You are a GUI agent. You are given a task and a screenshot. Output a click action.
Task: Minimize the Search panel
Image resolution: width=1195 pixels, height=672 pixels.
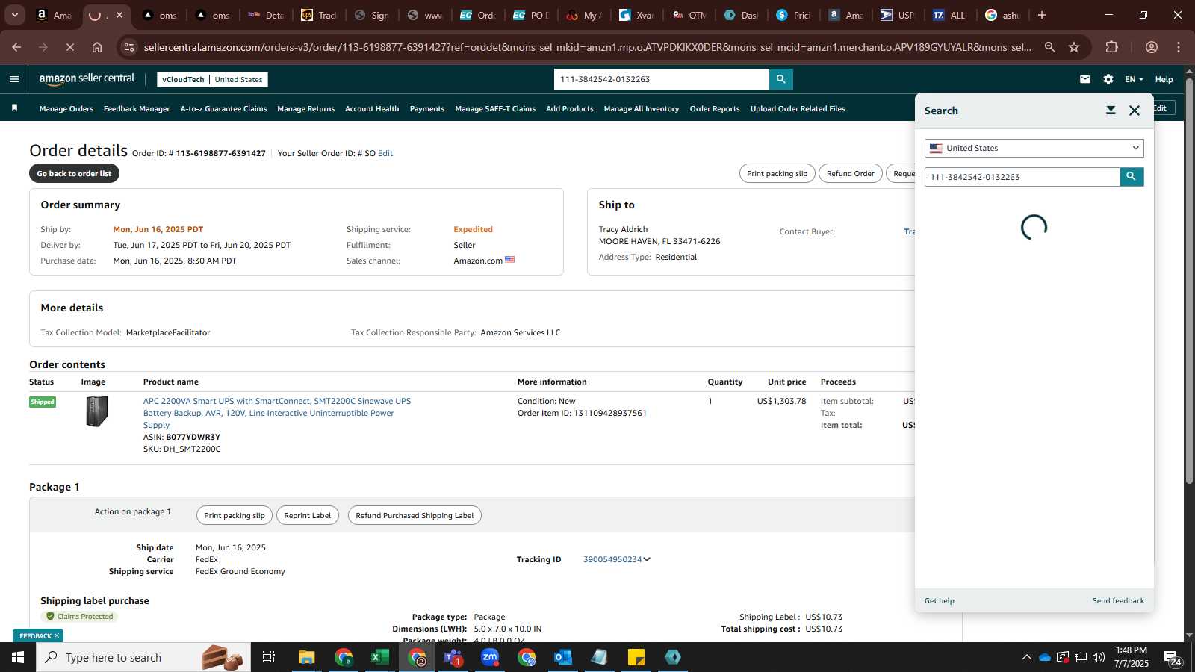(1111, 111)
